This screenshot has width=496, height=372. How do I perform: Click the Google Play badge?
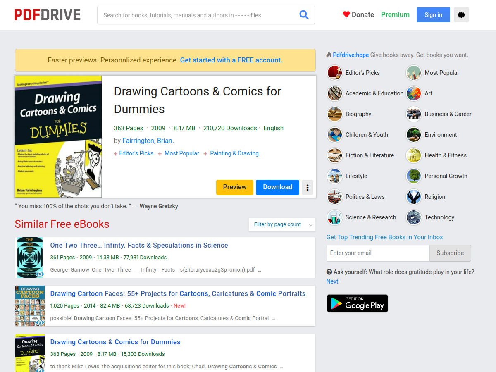click(x=358, y=303)
